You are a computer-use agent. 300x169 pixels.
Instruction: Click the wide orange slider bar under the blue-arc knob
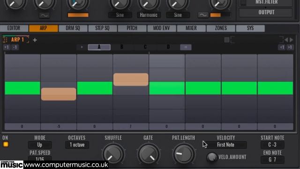(78, 15)
